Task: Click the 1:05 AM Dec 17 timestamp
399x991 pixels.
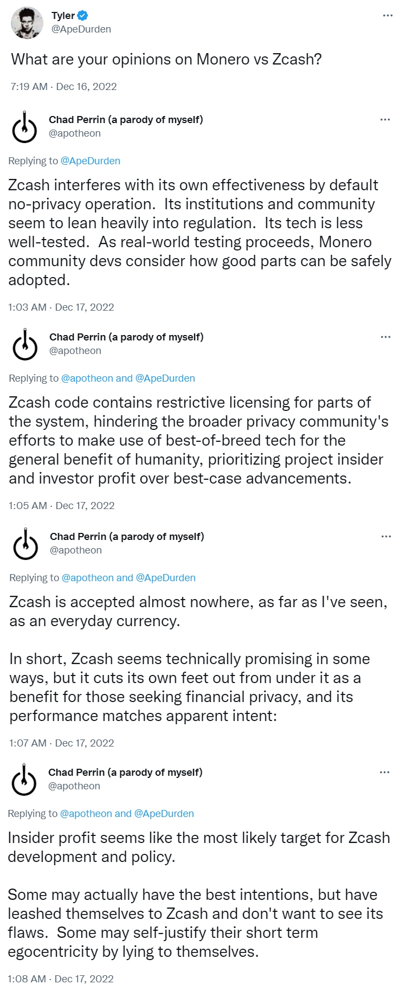Action: point(62,506)
